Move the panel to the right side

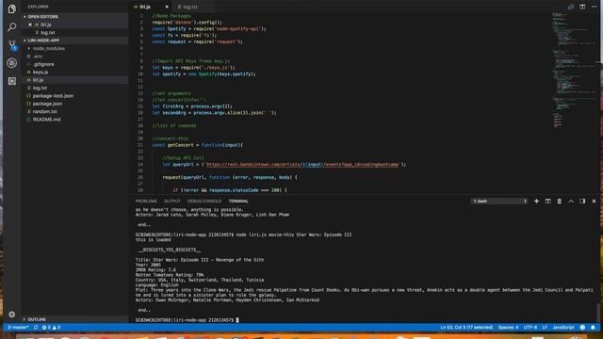click(x=582, y=201)
